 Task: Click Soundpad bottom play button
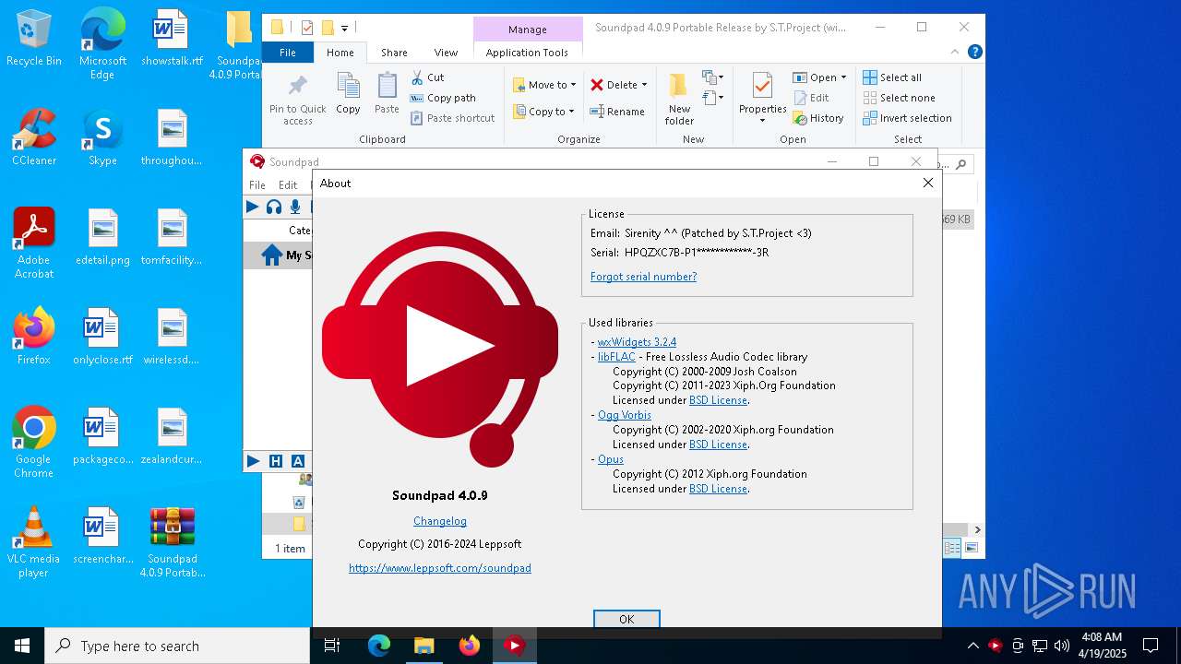pos(253,460)
